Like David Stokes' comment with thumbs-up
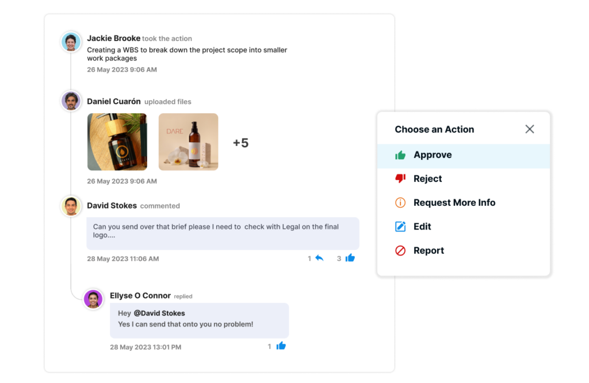This screenshot has width=589, height=383. (x=350, y=258)
